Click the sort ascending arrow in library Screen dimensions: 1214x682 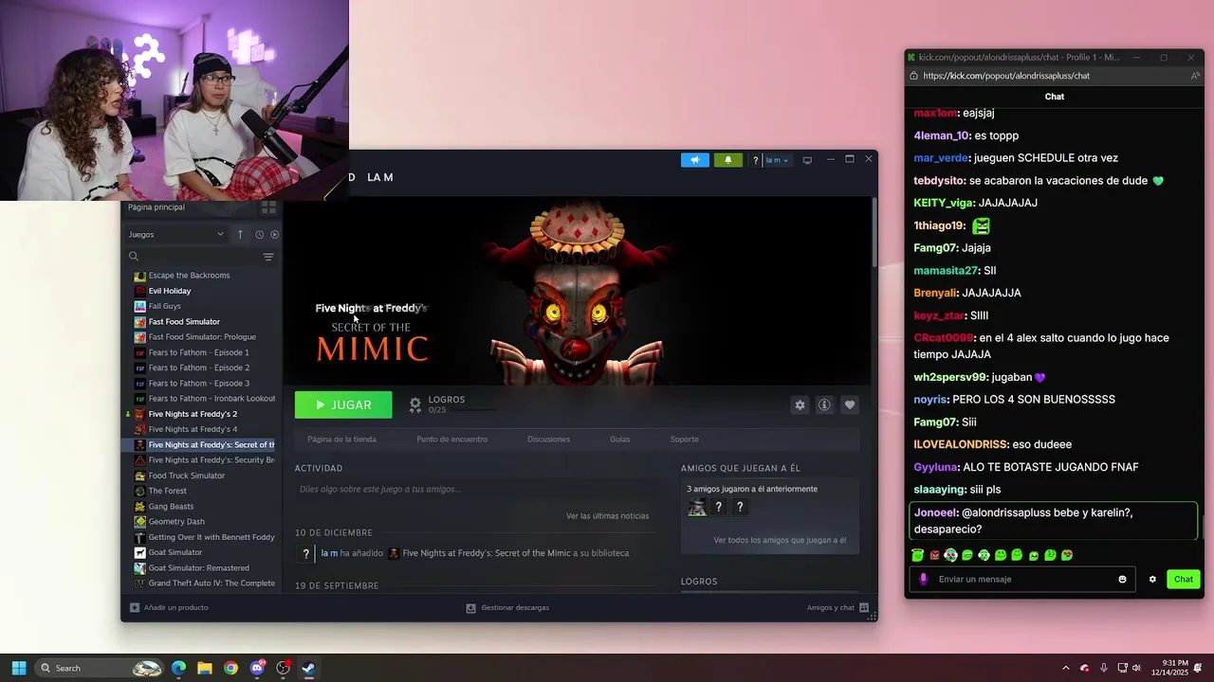coord(240,234)
